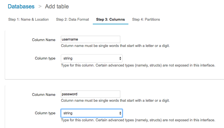Viewport: 224px width, 128px height.
Task: Select the Step 3: Columns tab
Action: [x=110, y=20]
